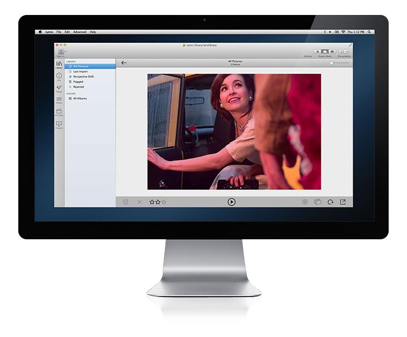
Task: Select Perspective Shift in the Library list
Action: 83,77
